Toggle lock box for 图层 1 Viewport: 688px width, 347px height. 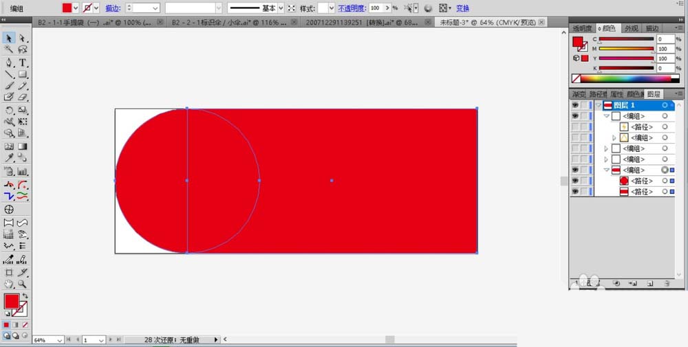coord(584,105)
